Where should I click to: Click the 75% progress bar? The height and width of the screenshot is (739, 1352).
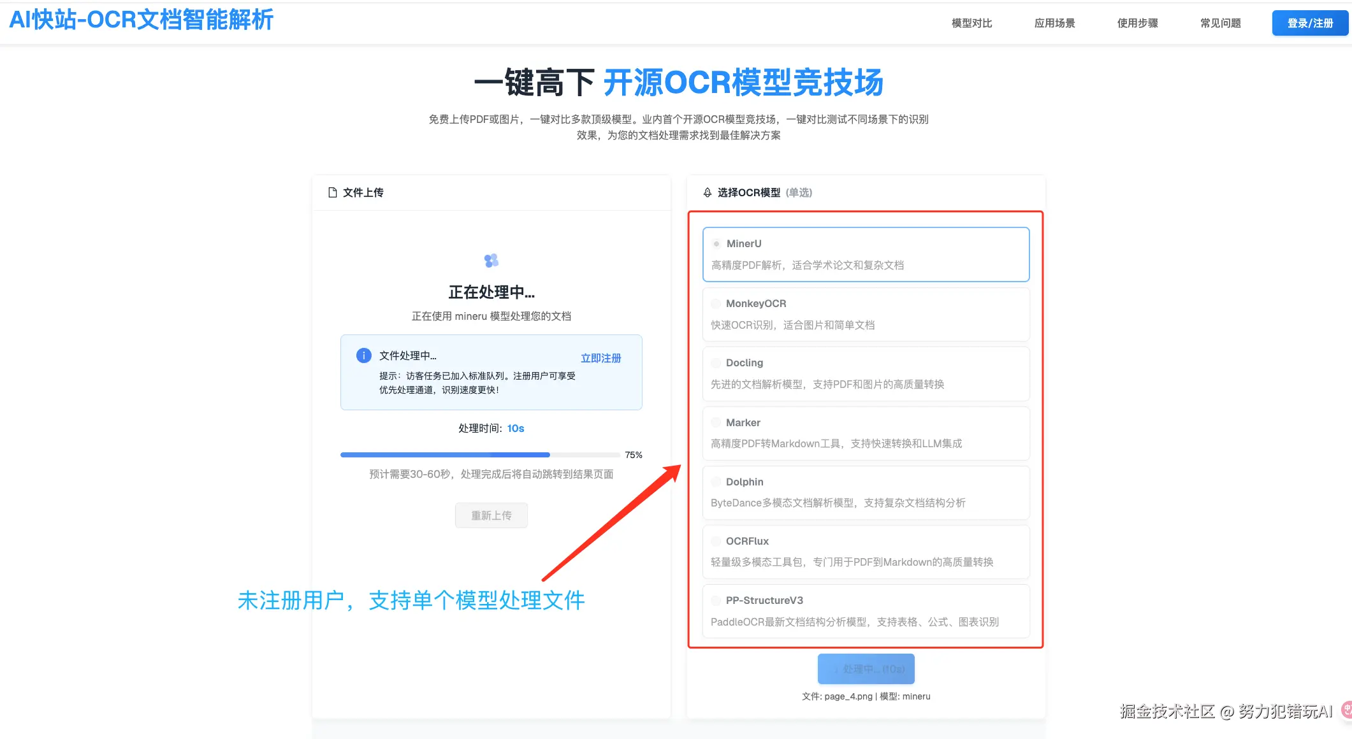(x=479, y=454)
